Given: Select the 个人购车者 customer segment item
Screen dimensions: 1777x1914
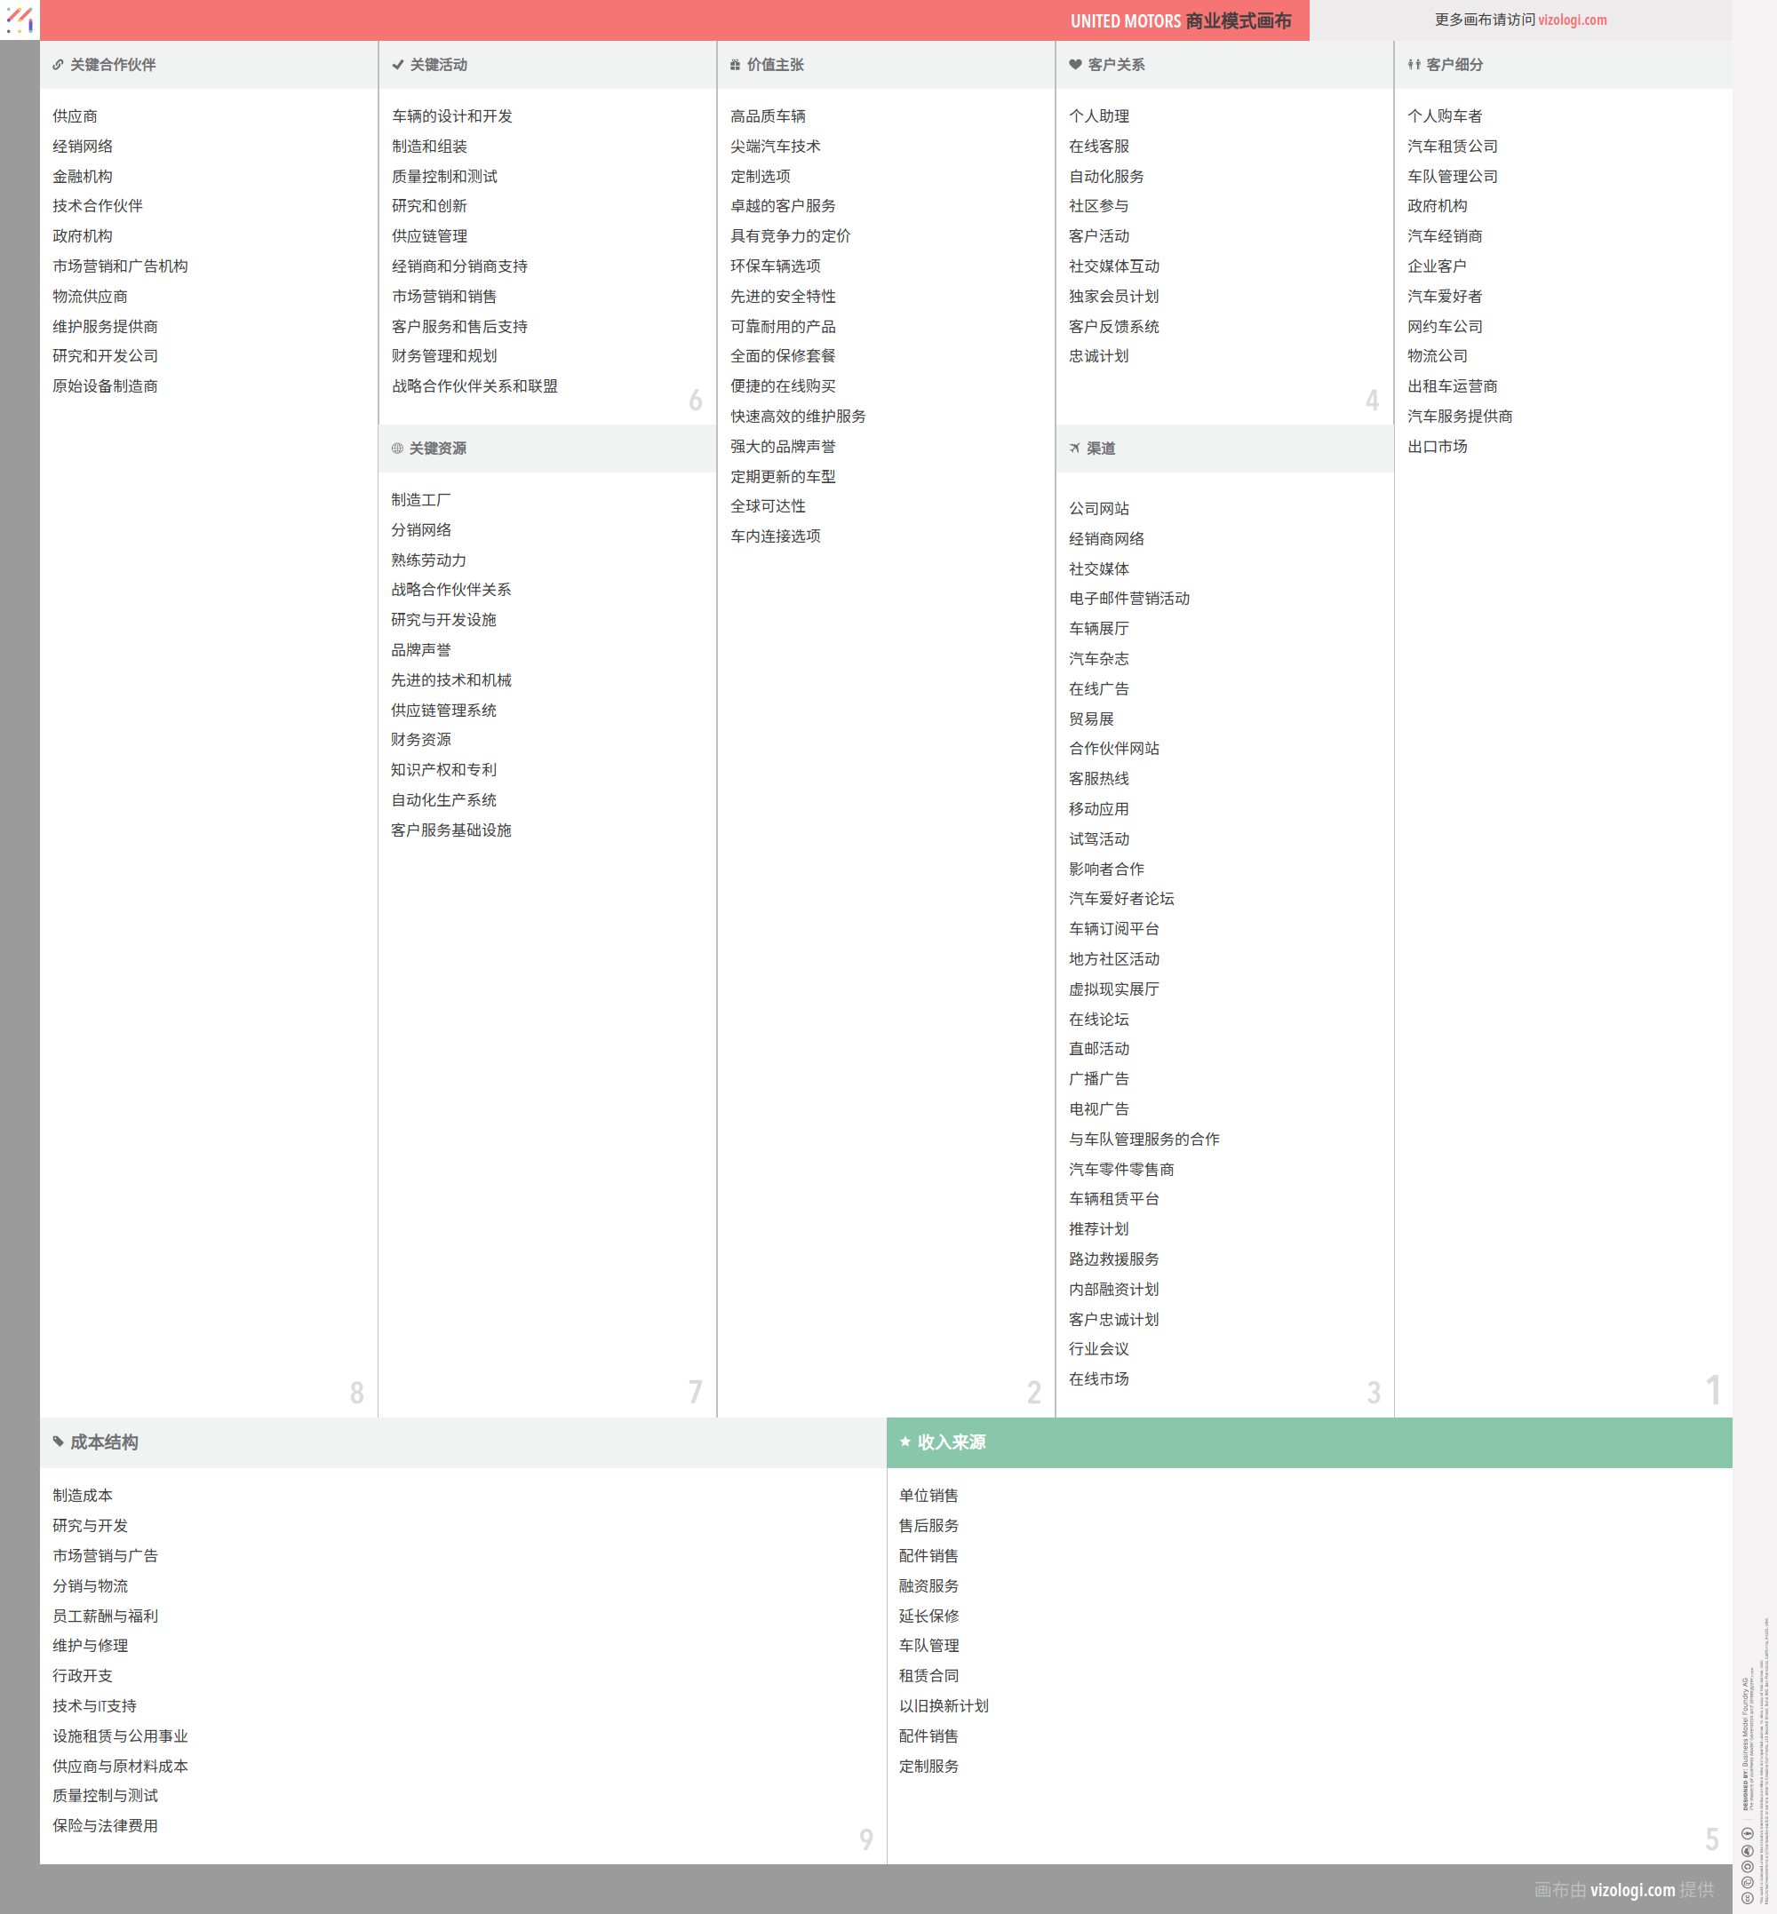Looking at the screenshot, I should pos(1445,116).
